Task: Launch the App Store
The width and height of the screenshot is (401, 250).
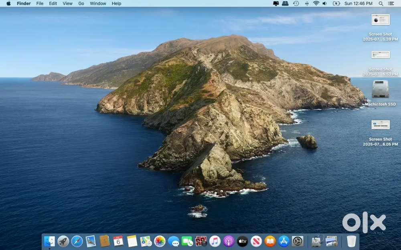Action: (x=284, y=241)
